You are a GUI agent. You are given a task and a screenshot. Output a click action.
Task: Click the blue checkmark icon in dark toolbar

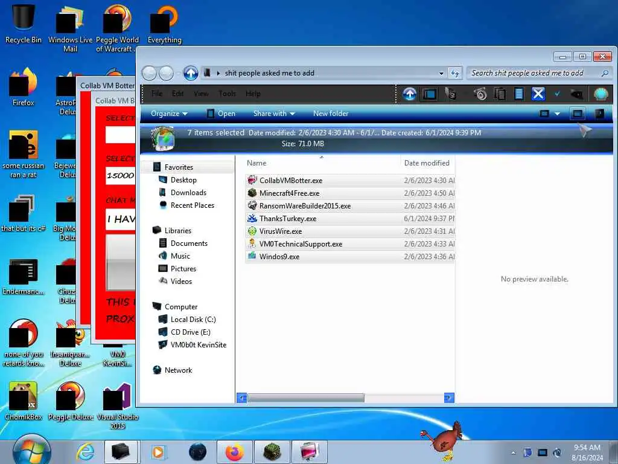click(x=557, y=94)
